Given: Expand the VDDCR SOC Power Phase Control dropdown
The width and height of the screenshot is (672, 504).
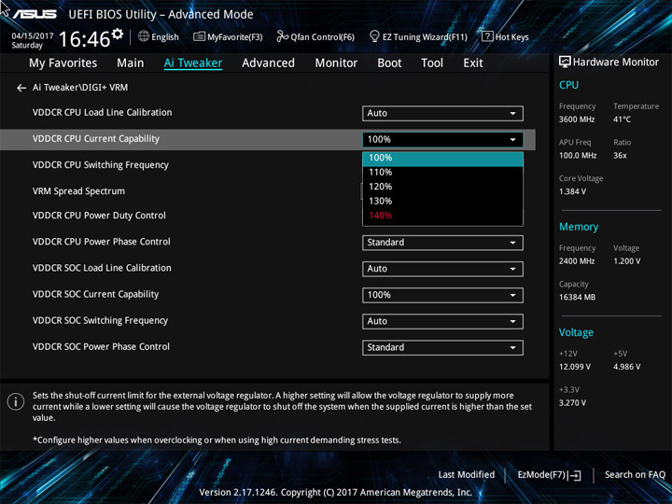Looking at the screenshot, I should click(x=442, y=347).
